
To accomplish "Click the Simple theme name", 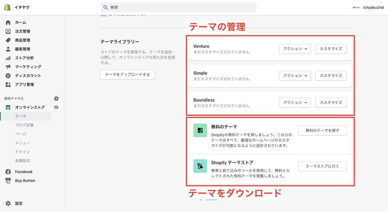I will pyautogui.click(x=200, y=73).
